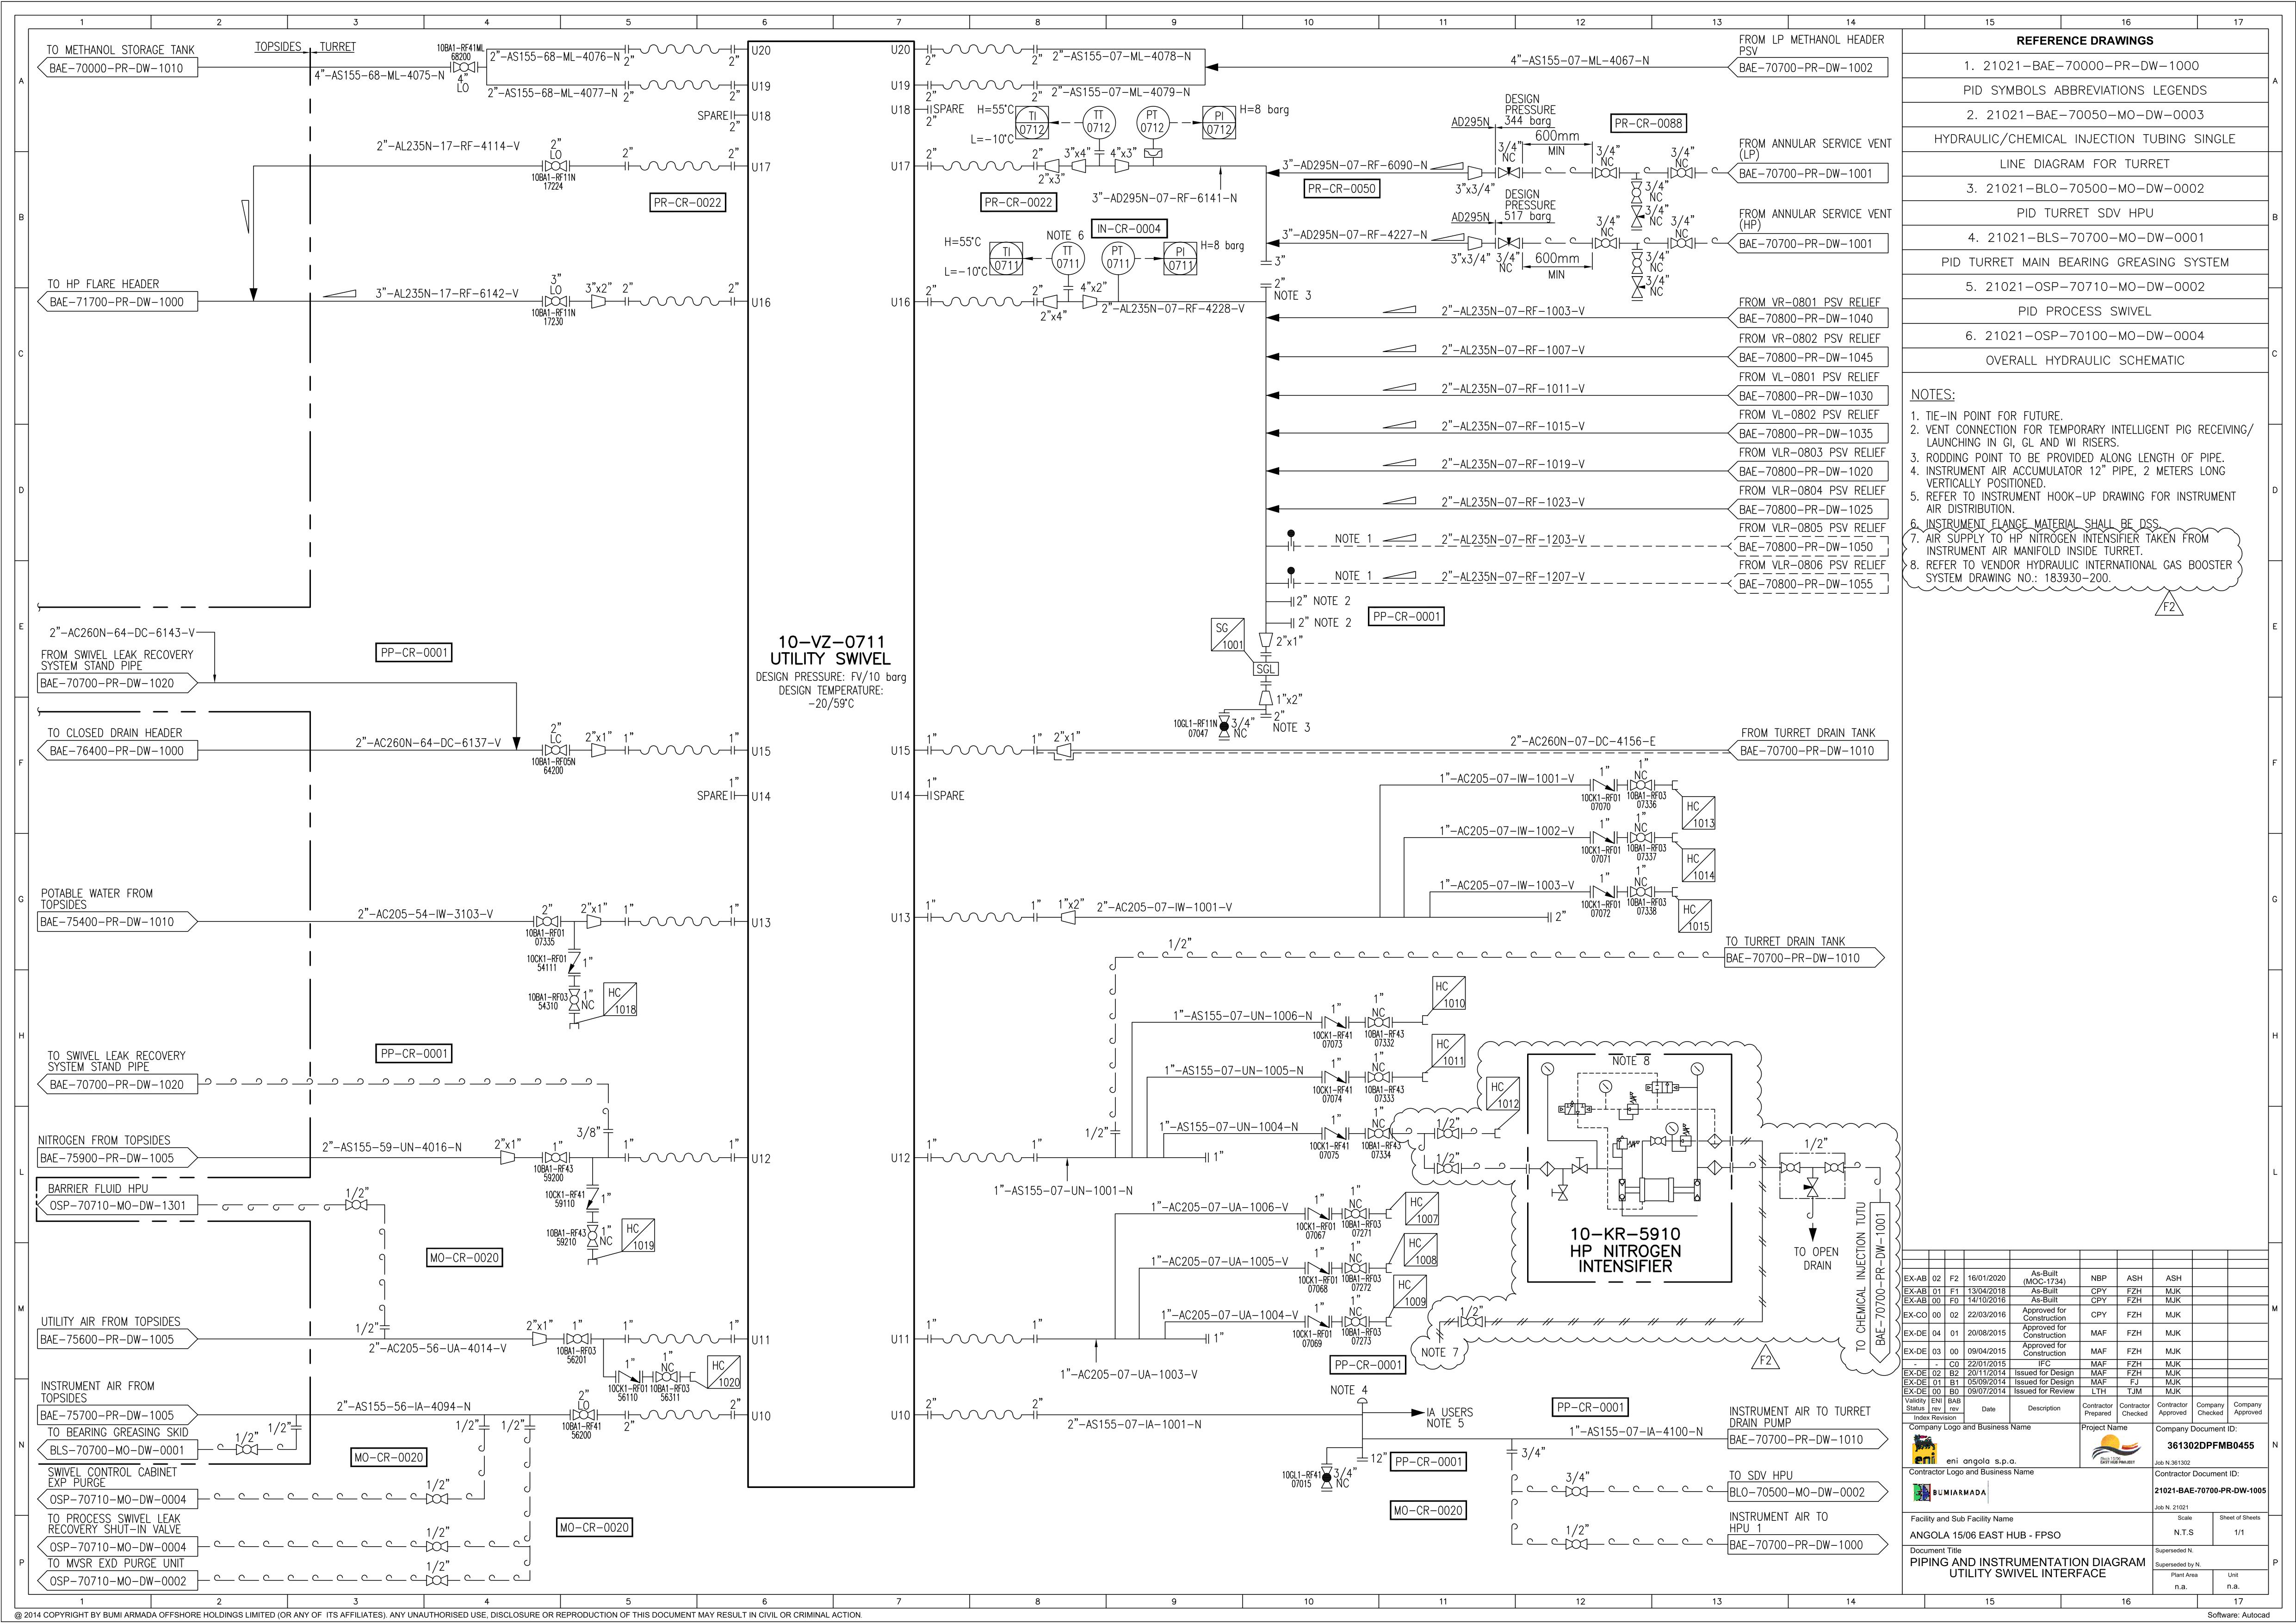2296x1623 pixels.
Task: Click the HC 1010 hose connection symbol
Action: click(1449, 993)
